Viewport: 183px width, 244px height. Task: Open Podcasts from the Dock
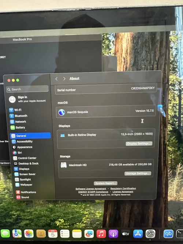(x=113, y=234)
